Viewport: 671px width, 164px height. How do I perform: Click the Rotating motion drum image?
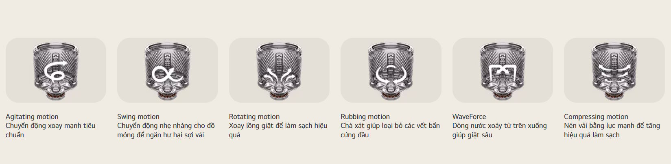point(279,70)
